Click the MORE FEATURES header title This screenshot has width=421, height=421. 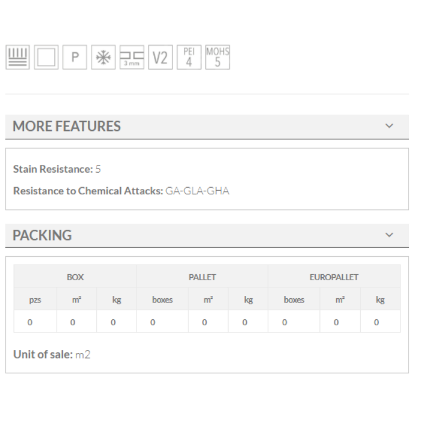(67, 126)
